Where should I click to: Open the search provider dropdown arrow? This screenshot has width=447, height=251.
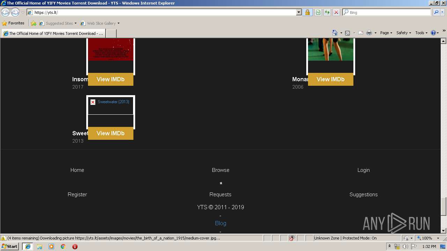coord(442,12)
